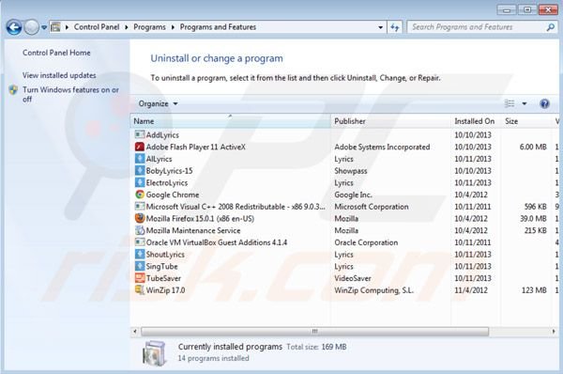Click the ShoutLyrics program icon
Viewport: 563px width, 374px height.
(x=139, y=255)
